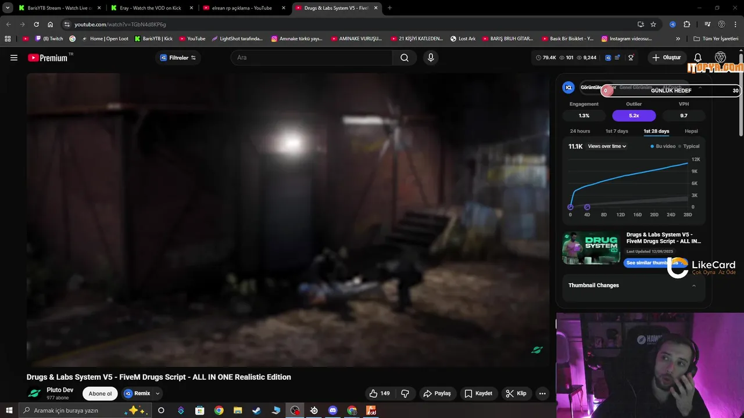Toggle the Engagement 1.3% metric pill
This screenshot has height=418, width=744.
coord(584,116)
